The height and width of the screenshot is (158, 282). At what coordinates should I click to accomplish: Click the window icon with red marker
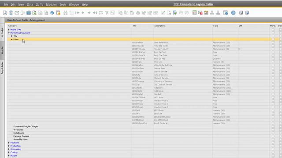[x=200, y=13]
